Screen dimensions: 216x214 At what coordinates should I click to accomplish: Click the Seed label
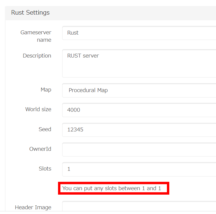pyautogui.click(x=45, y=129)
